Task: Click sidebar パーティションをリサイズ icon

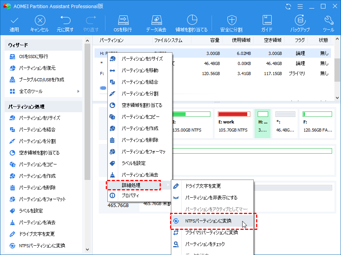Action: [x=12, y=118]
